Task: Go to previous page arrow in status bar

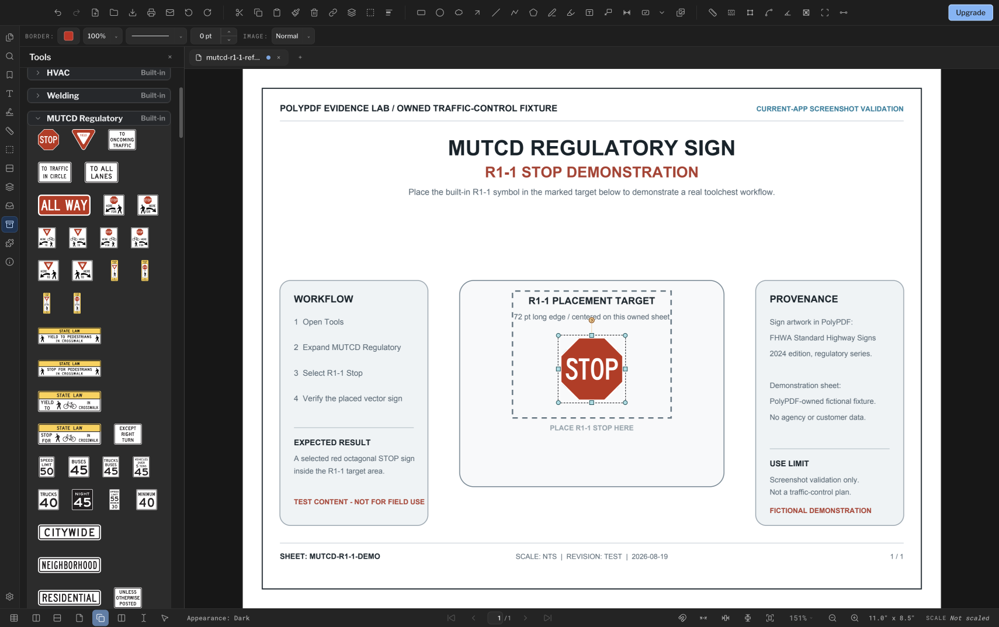Action: [x=474, y=618]
